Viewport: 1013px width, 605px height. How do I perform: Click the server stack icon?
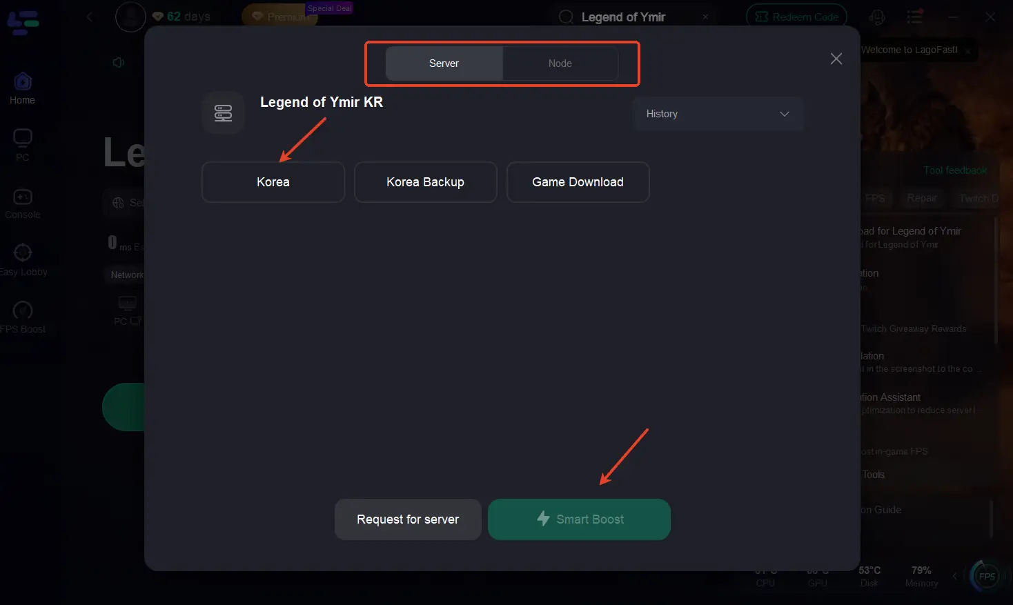pyautogui.click(x=223, y=112)
